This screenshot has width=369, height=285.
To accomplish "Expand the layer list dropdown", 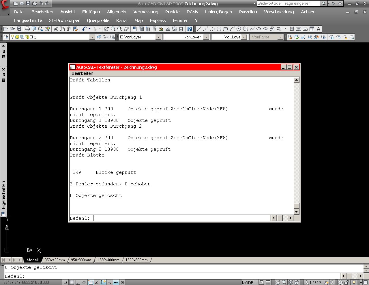I will click(92, 37).
